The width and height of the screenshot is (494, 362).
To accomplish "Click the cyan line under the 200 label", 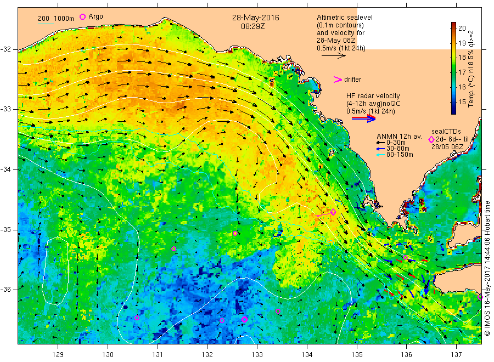I will coord(46,24).
